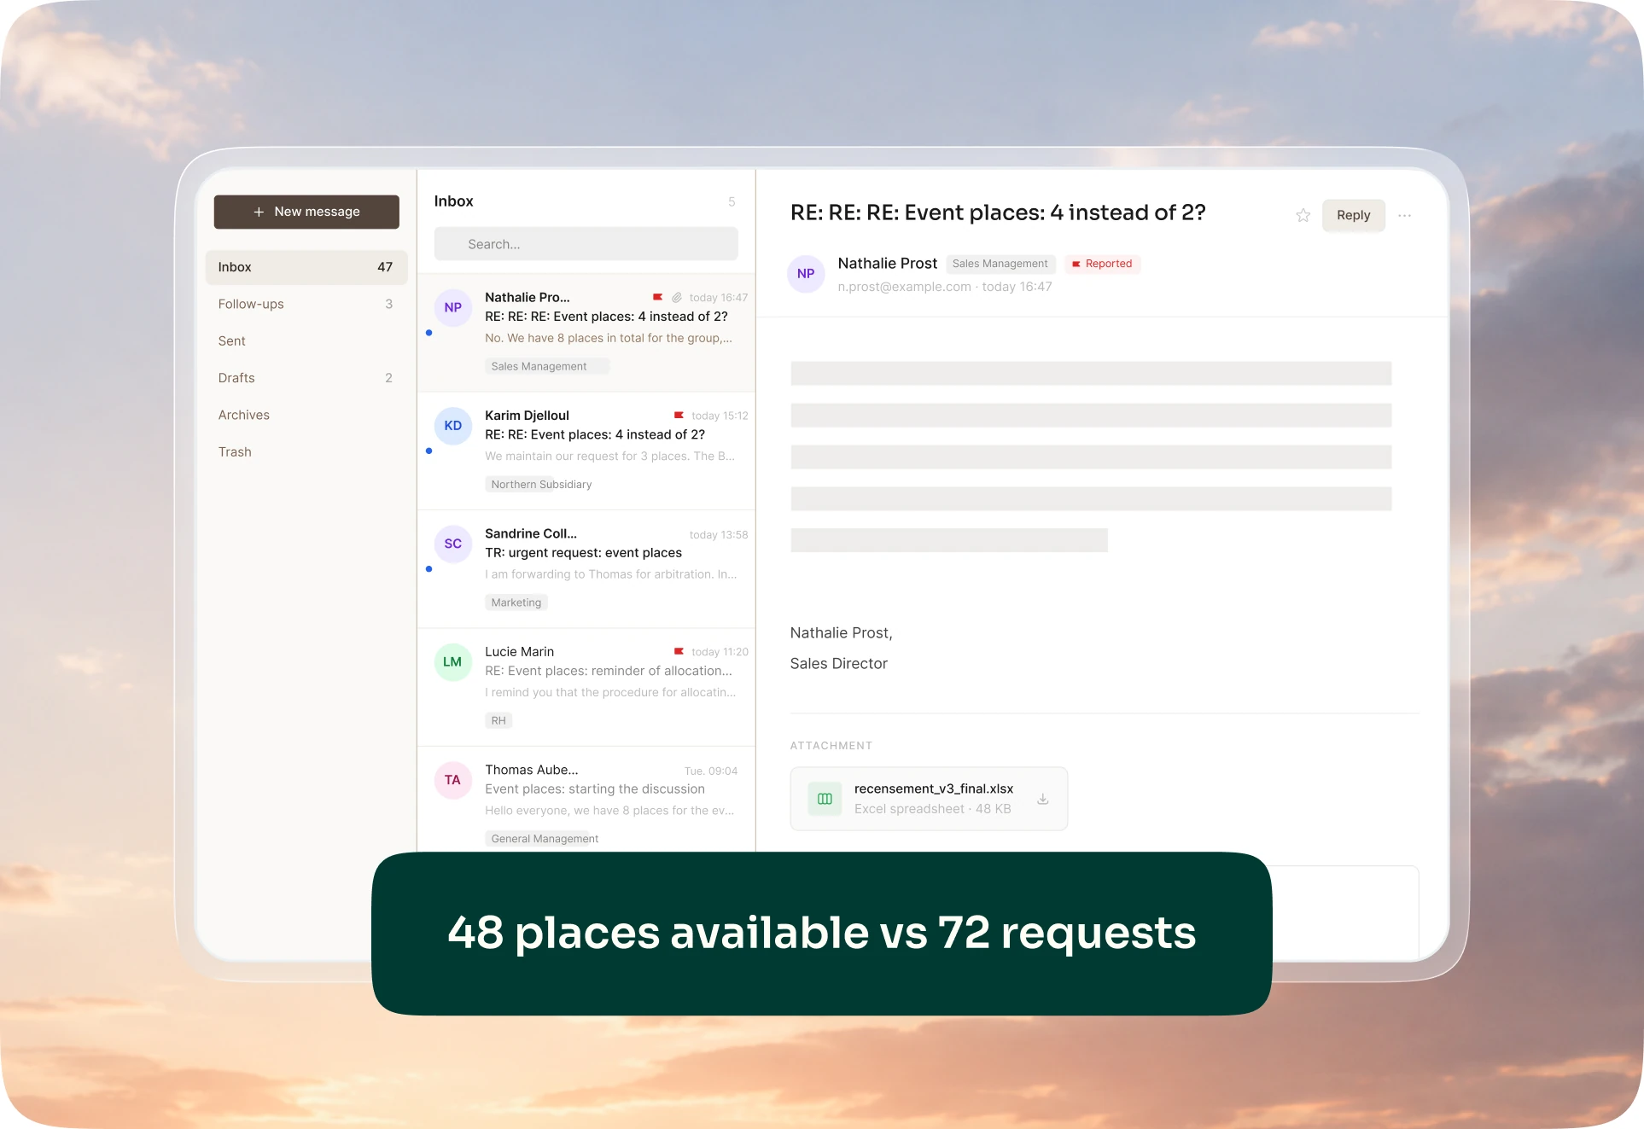Click the RH tag on Lucie's message
Screen dimensions: 1644x1129
click(498, 720)
